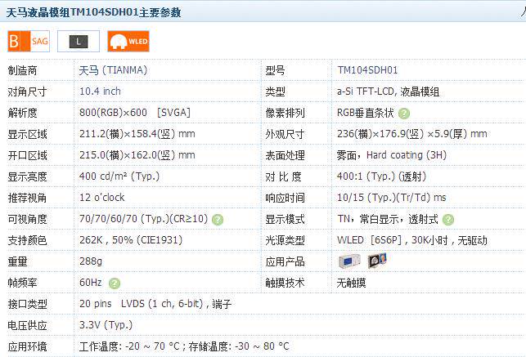Click the 触摸技术 column label

tap(285, 283)
